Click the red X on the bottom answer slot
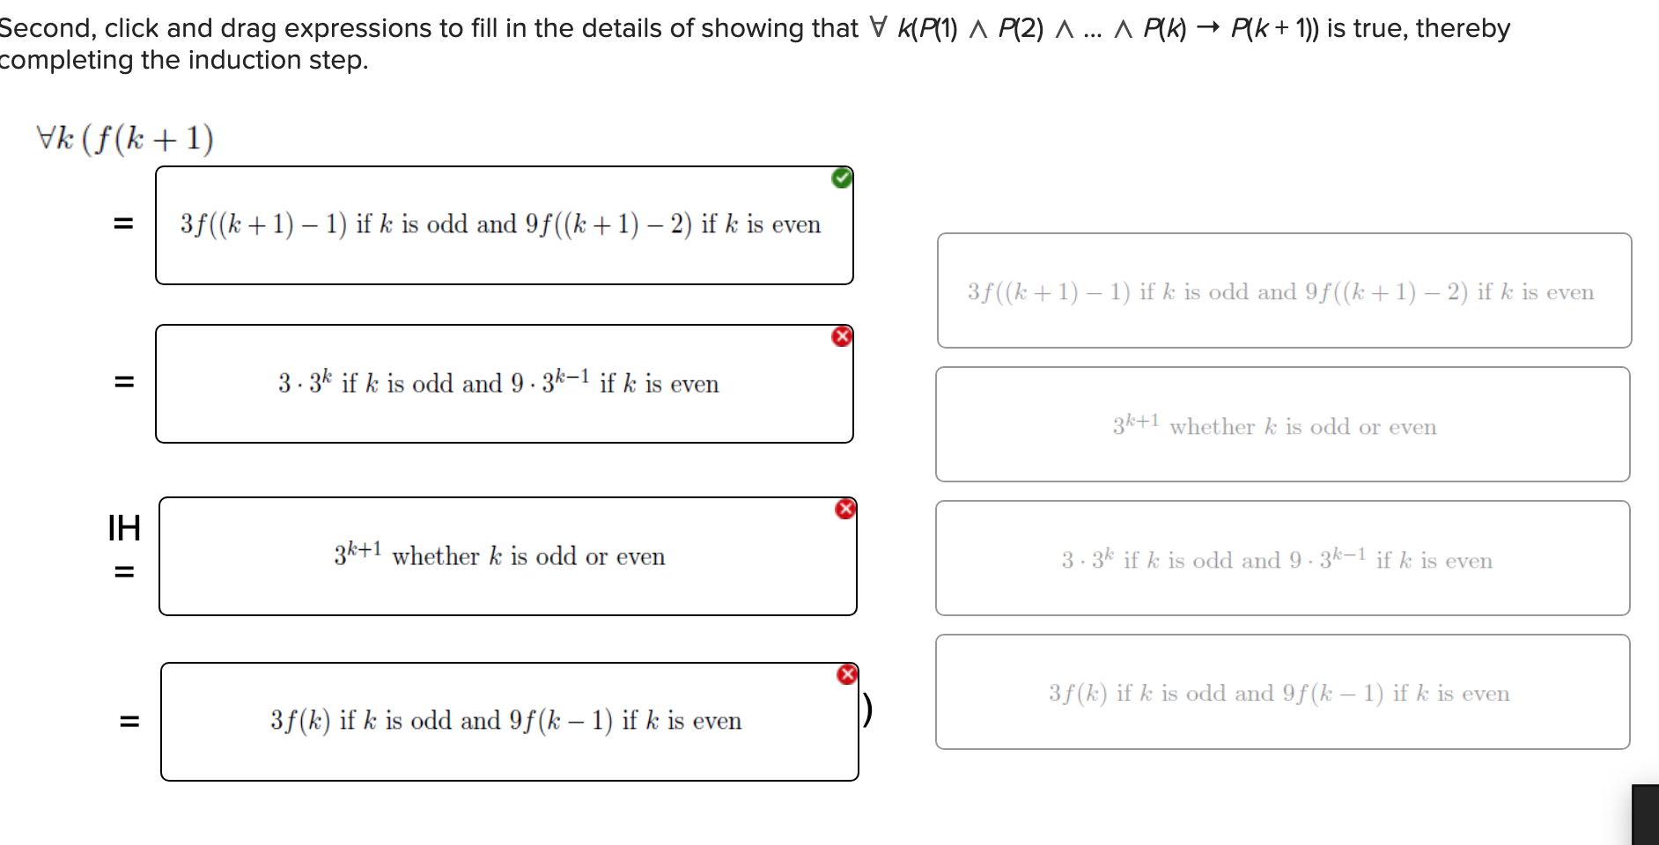This screenshot has height=845, width=1659. 846,673
